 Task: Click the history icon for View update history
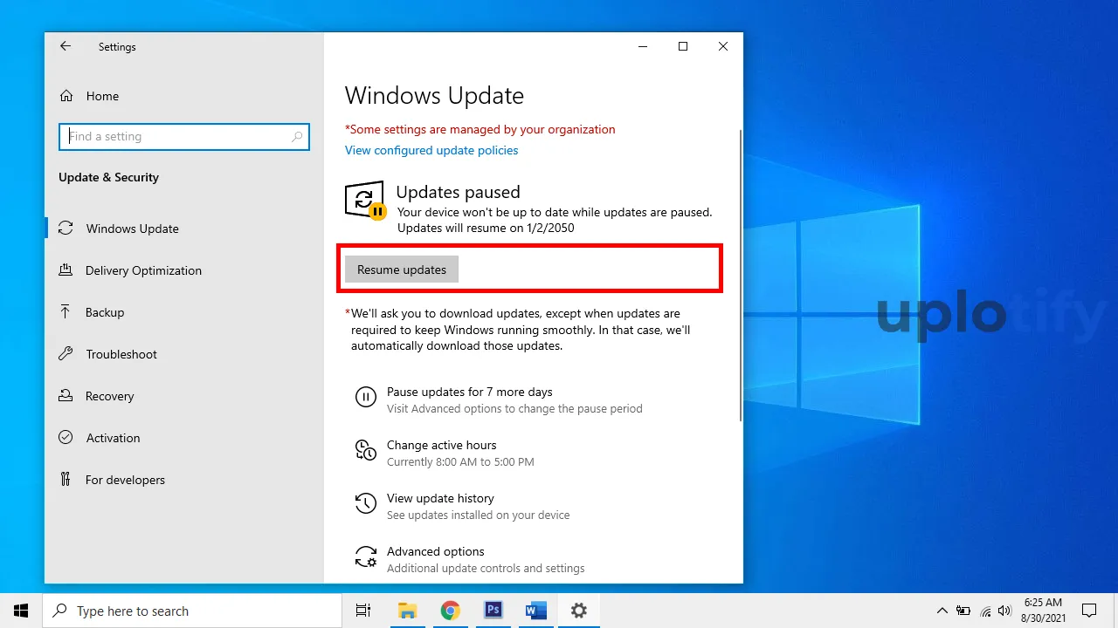(365, 504)
